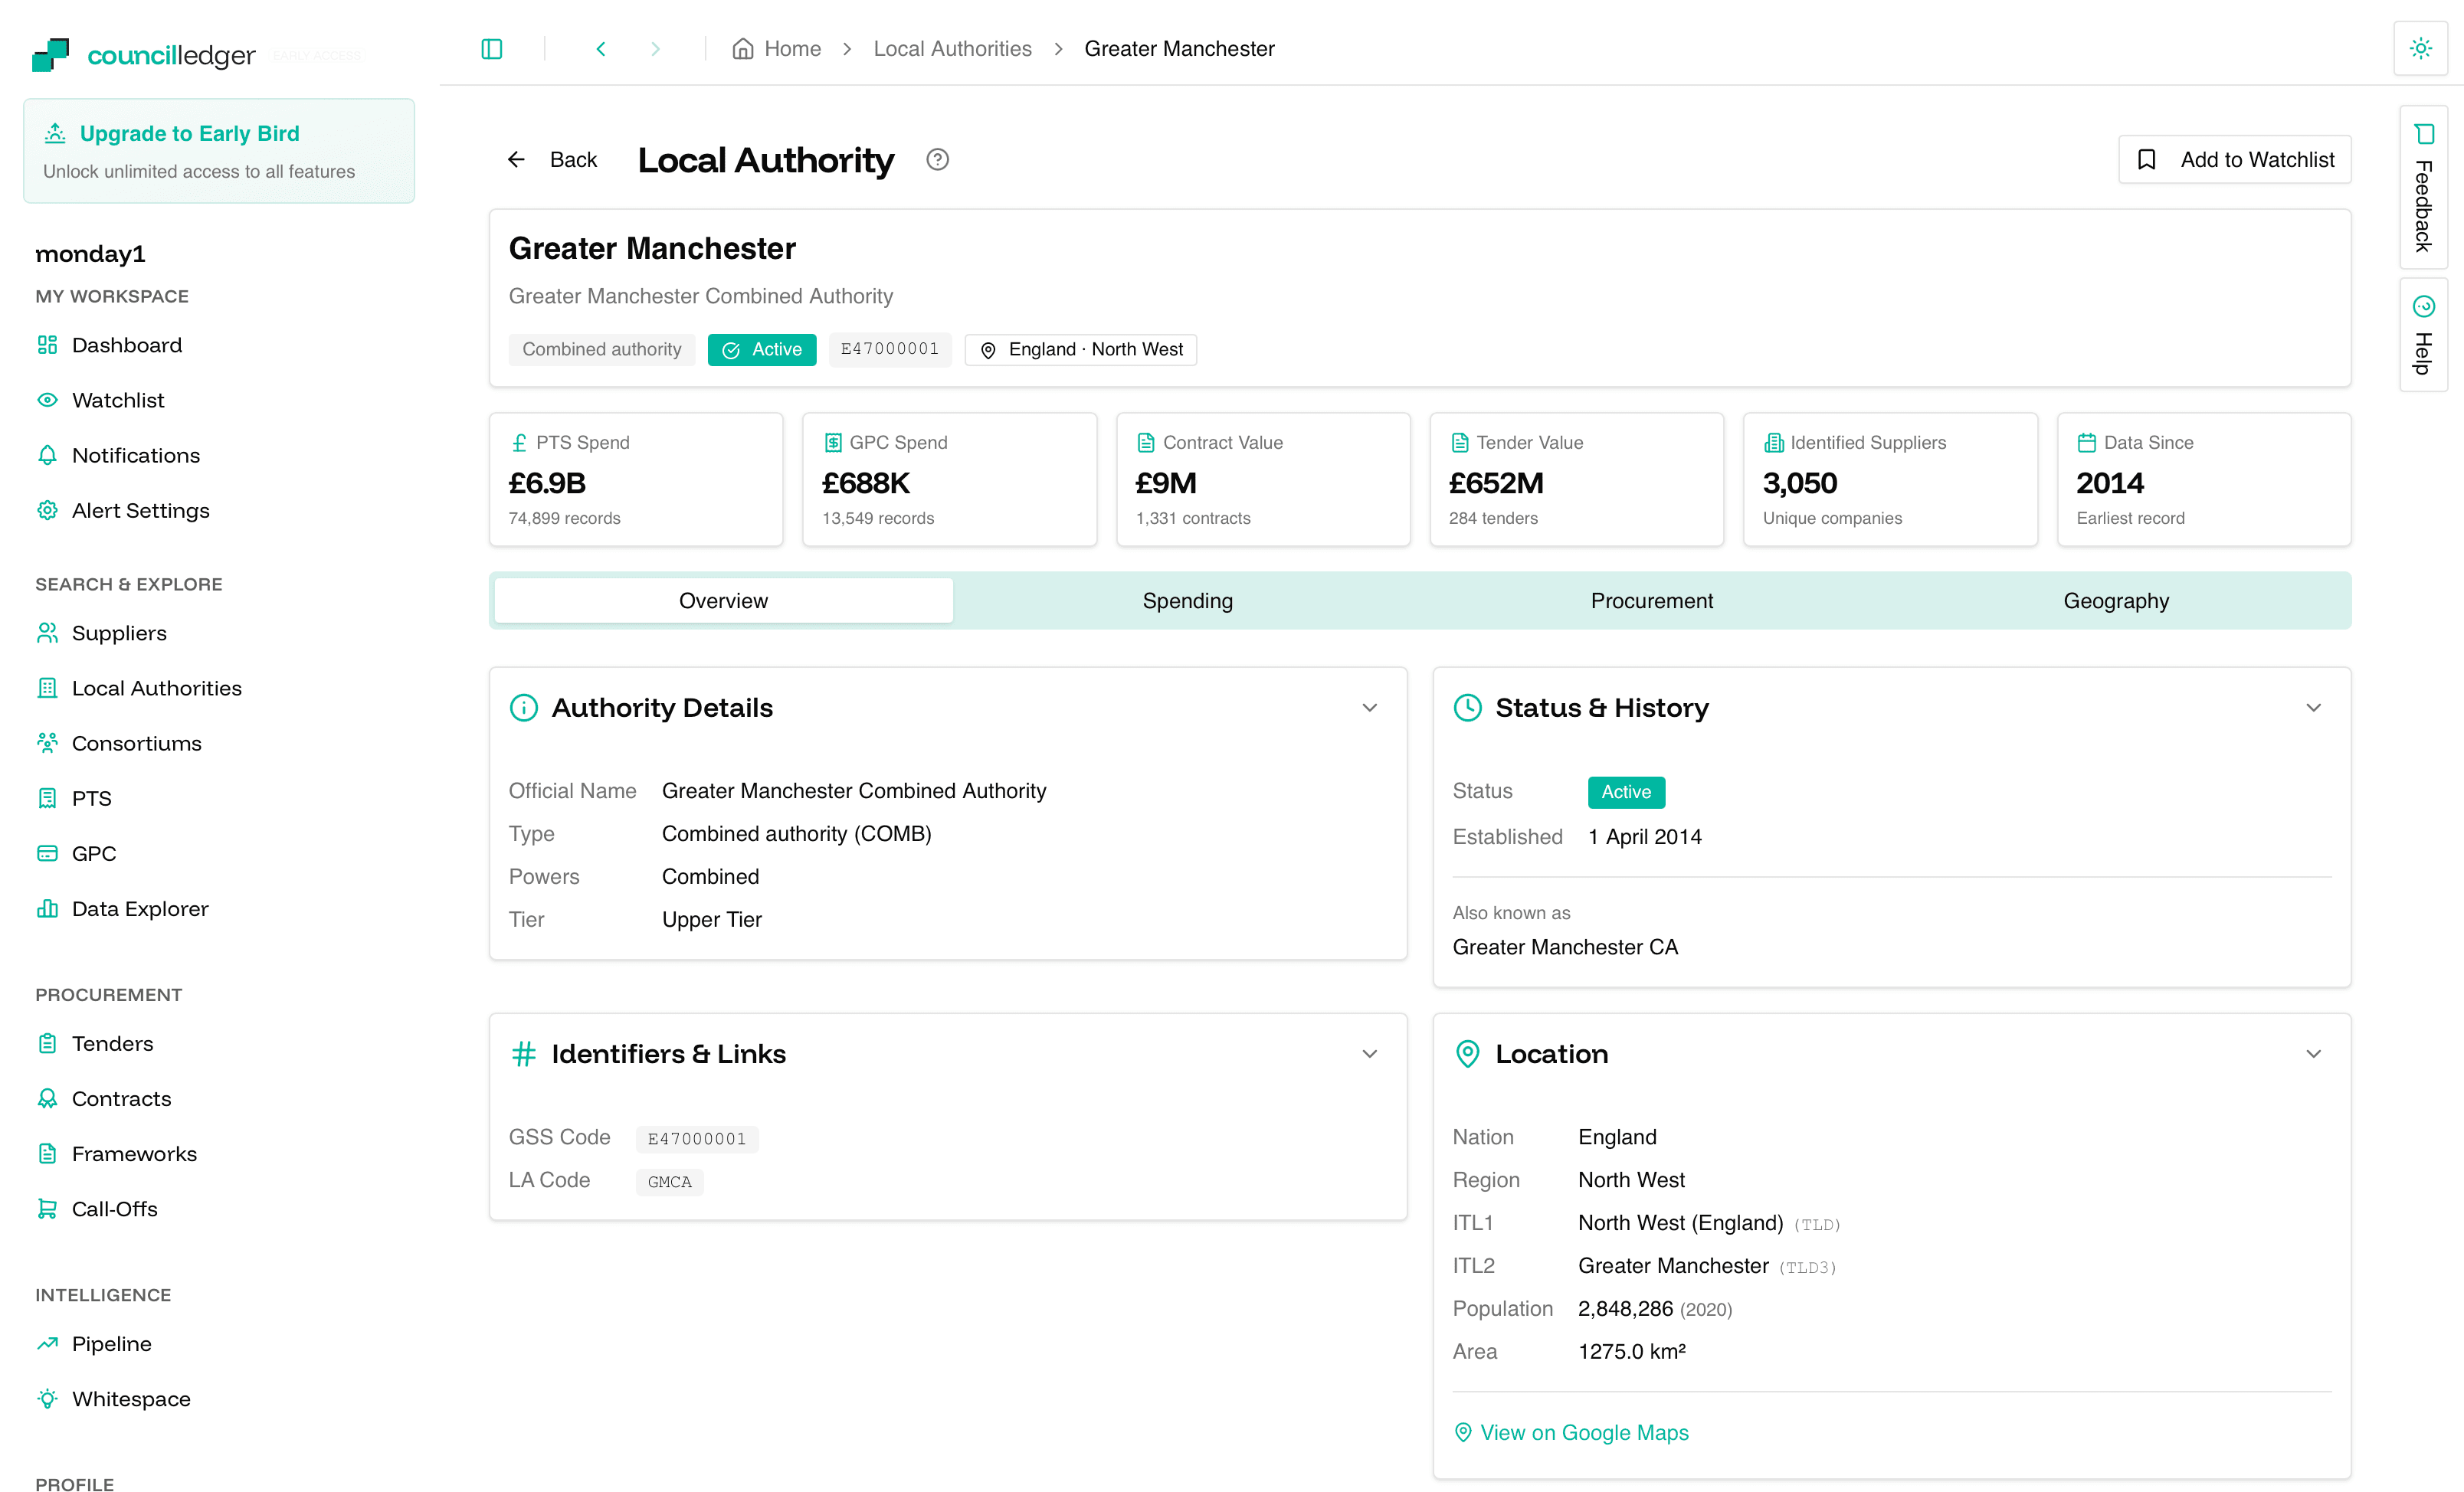This screenshot has height=1492, width=2464.
Task: Collapse the Location section
Action: [x=2314, y=1054]
